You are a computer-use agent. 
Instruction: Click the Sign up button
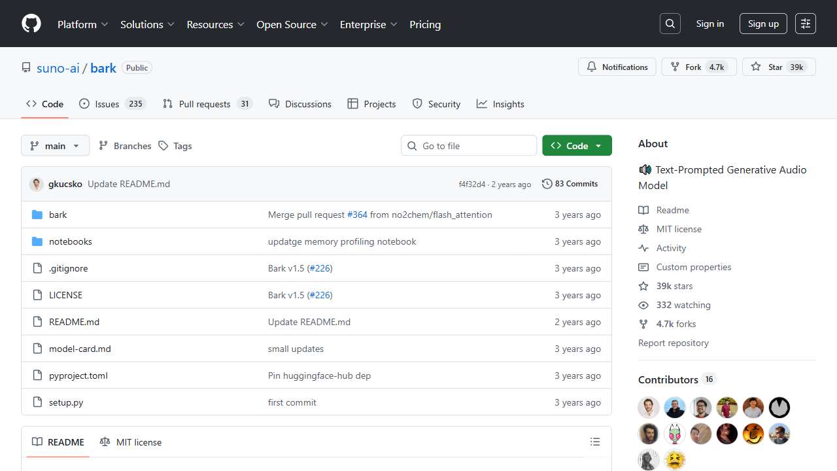763,24
